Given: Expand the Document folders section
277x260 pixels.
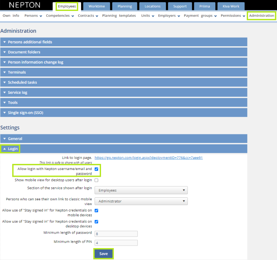Looking at the screenshot, I should [x=124, y=52].
